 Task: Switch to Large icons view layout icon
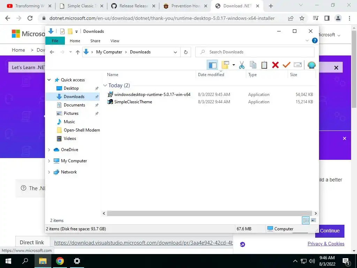(313, 220)
